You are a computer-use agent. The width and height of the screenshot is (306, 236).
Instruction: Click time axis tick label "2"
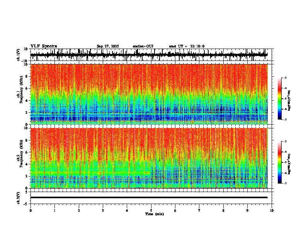pos(79,211)
